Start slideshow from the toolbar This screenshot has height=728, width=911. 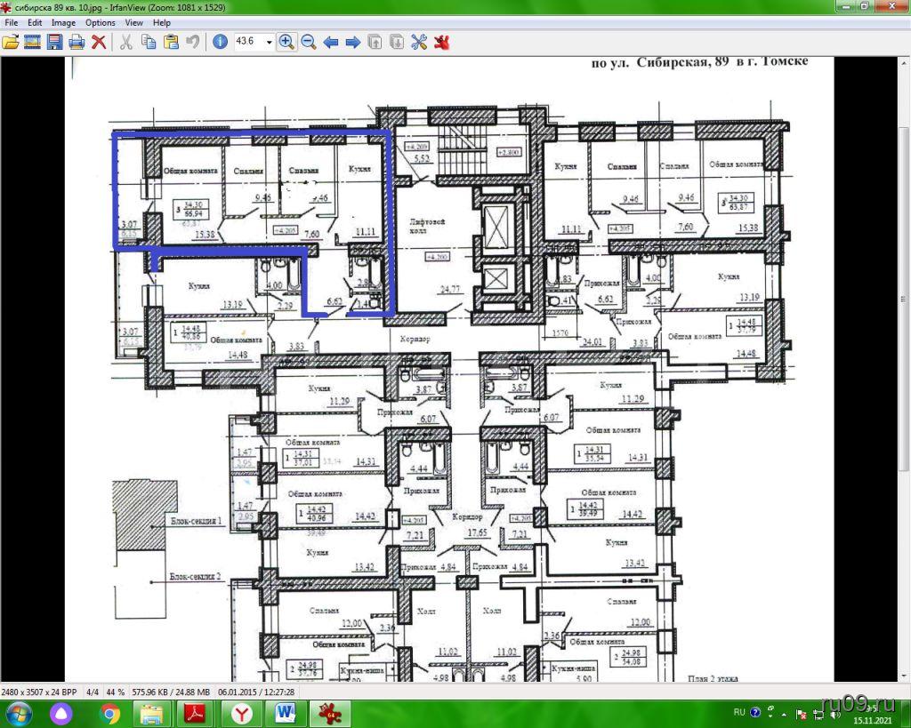click(x=33, y=42)
